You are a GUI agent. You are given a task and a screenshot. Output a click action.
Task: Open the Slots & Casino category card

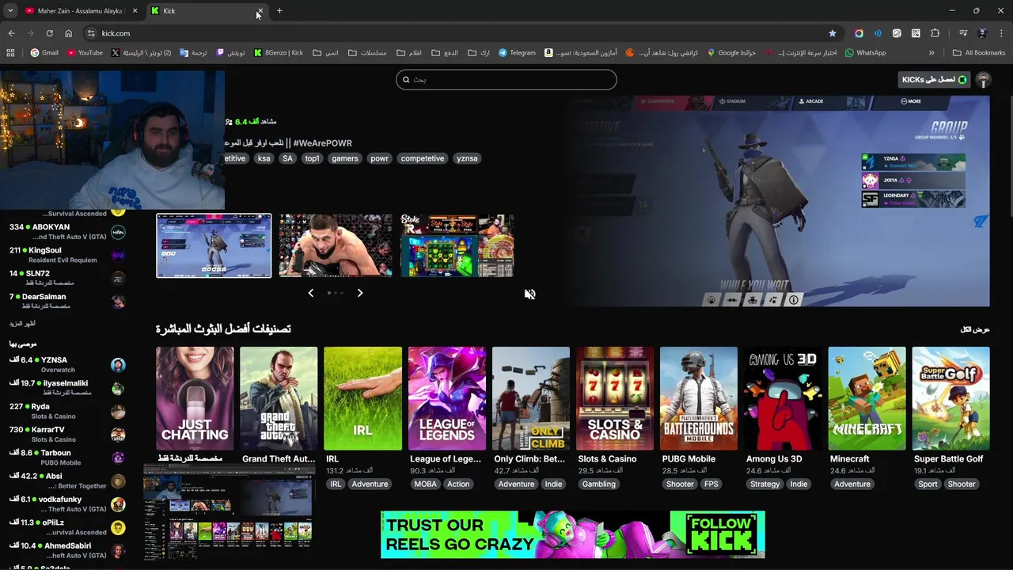click(x=615, y=398)
